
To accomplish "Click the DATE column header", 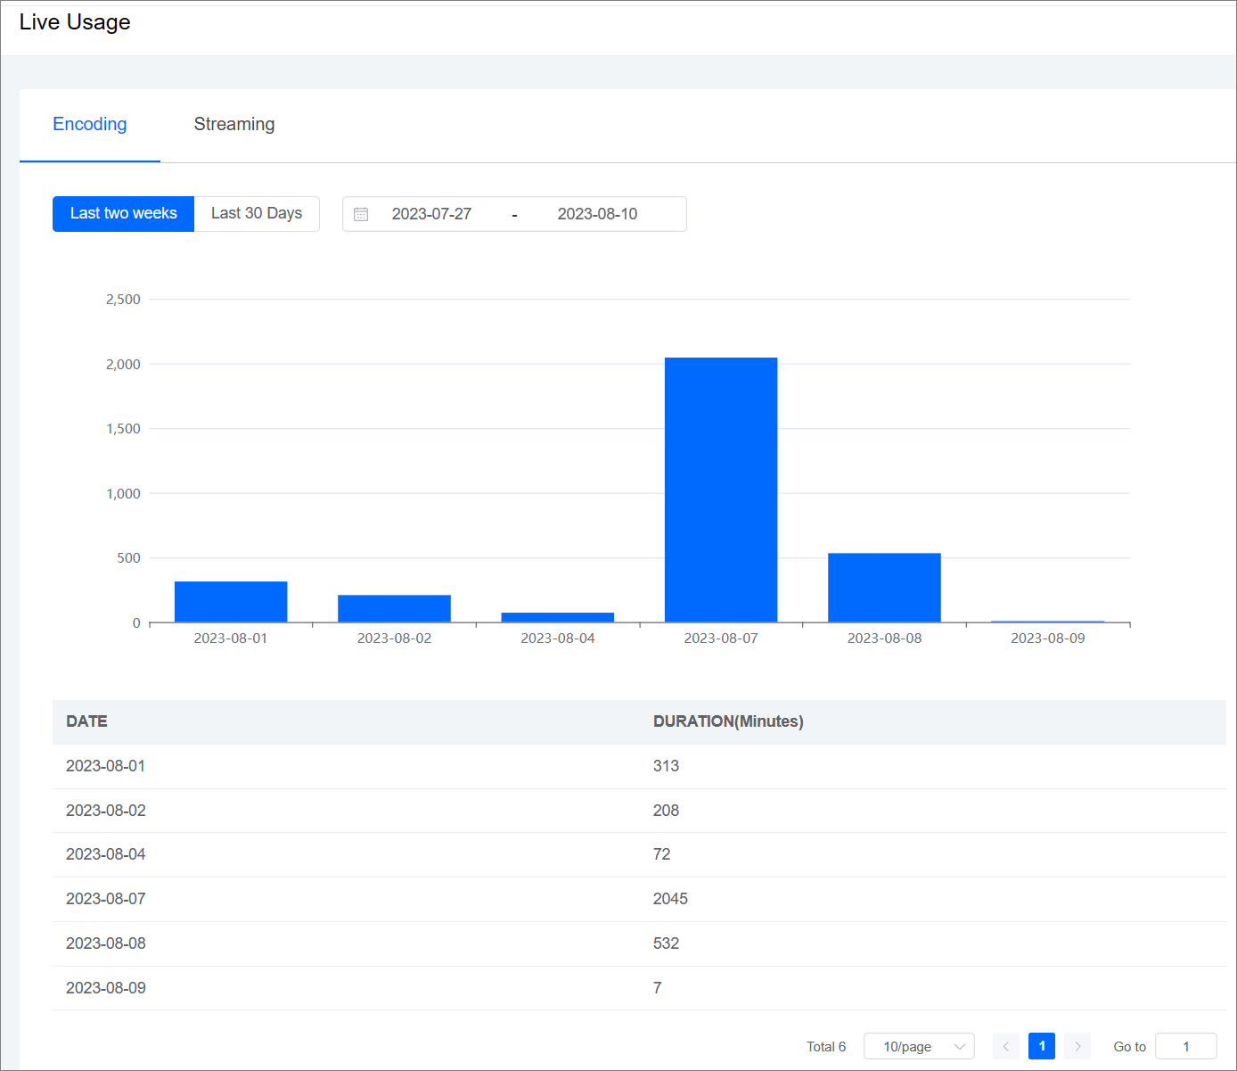I will 86,721.
